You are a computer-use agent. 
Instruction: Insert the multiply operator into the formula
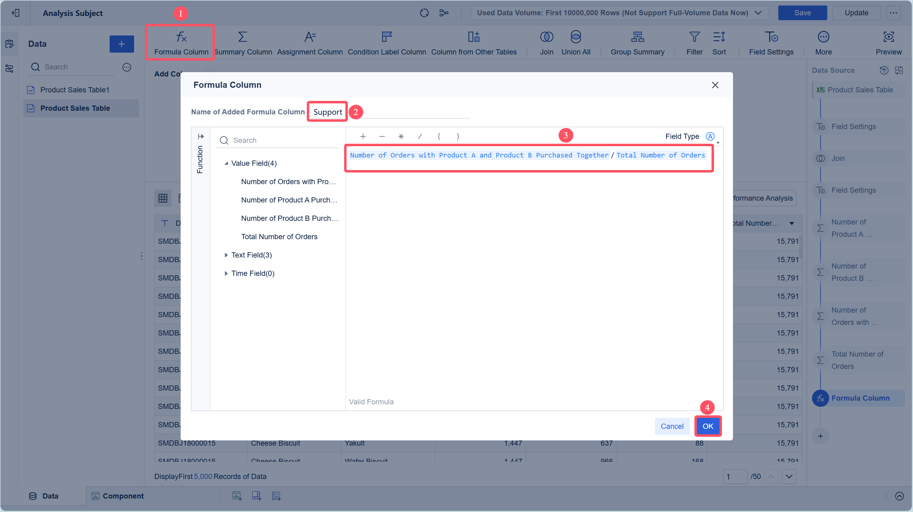(401, 136)
